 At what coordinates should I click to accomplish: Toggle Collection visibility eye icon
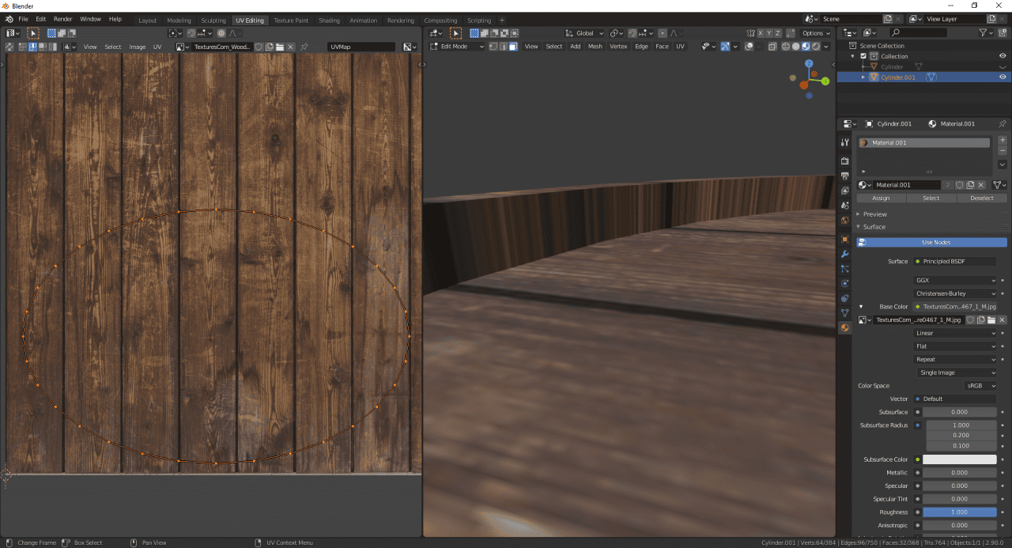click(x=1003, y=56)
